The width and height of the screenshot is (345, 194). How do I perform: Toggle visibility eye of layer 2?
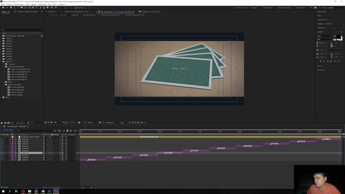2,139
